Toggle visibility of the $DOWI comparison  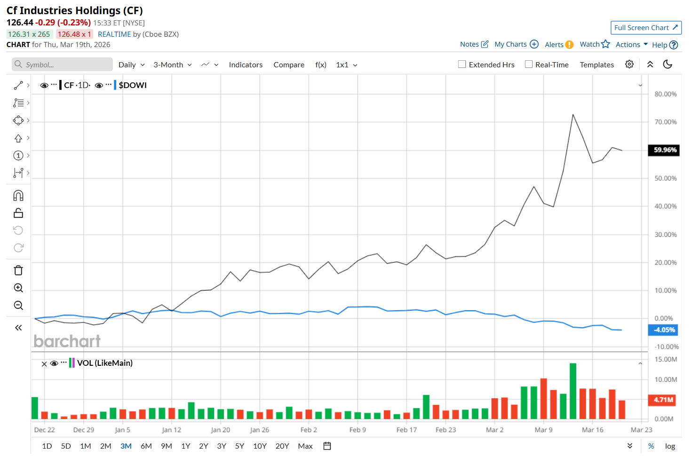click(x=99, y=85)
